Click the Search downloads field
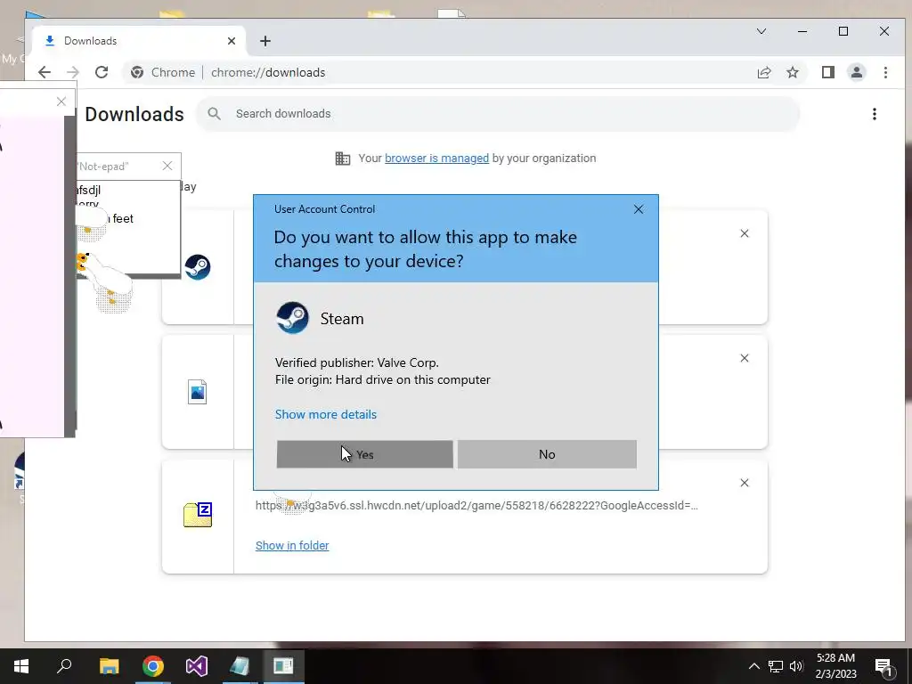This screenshot has width=912, height=684. coord(498,114)
